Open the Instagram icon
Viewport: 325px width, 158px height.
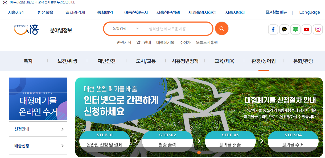coord(318,29)
